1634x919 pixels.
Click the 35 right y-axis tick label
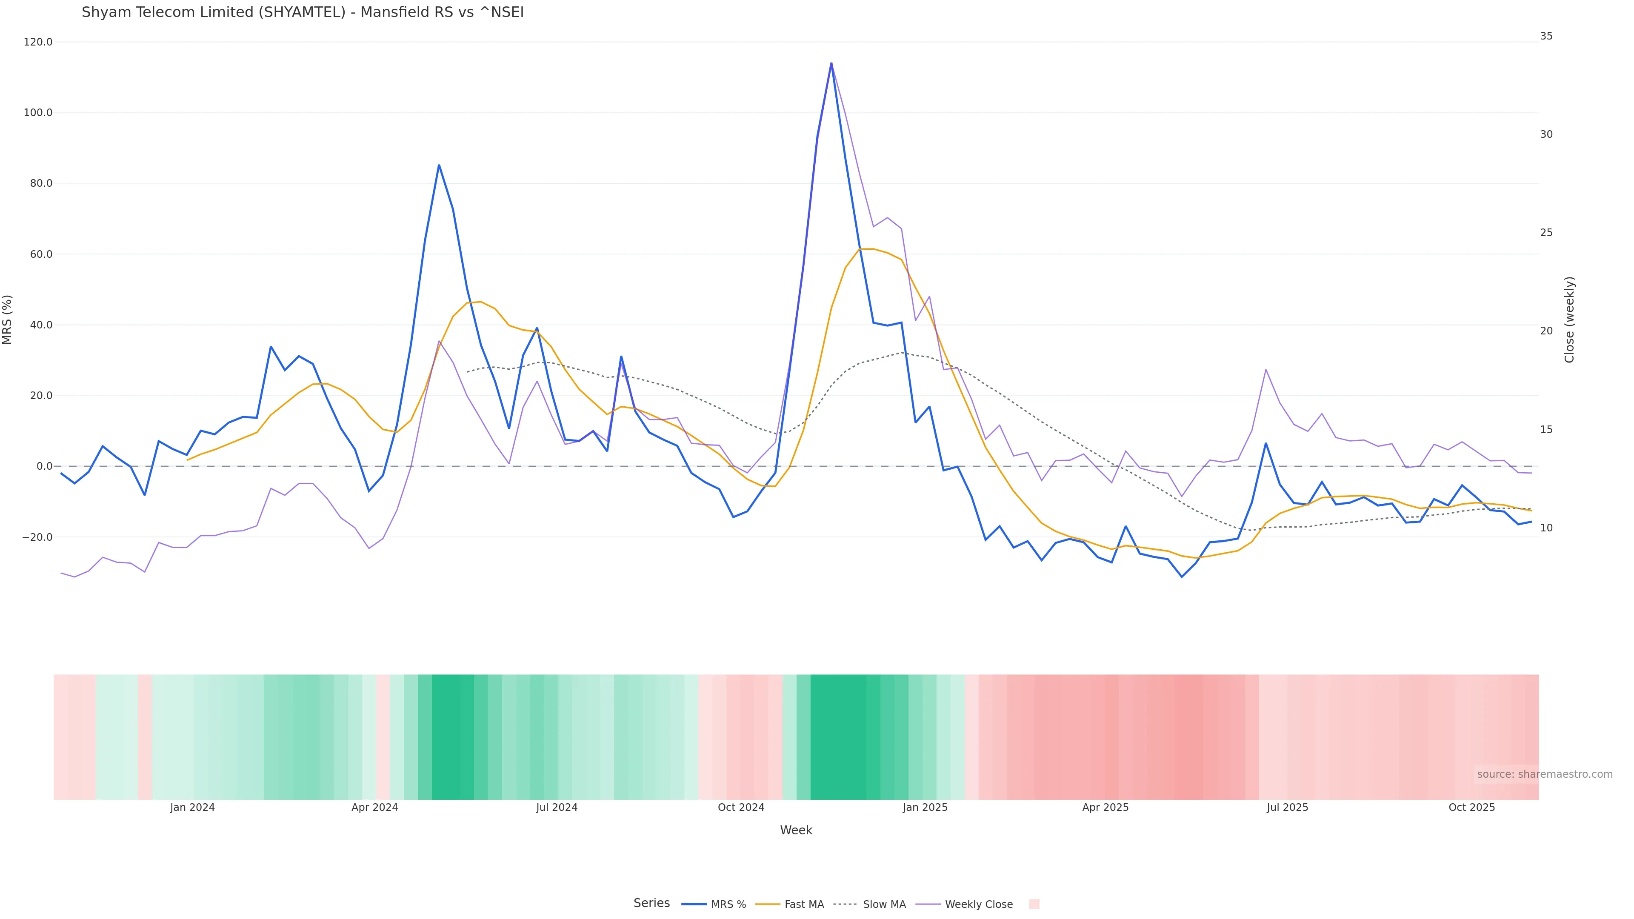coord(1546,36)
